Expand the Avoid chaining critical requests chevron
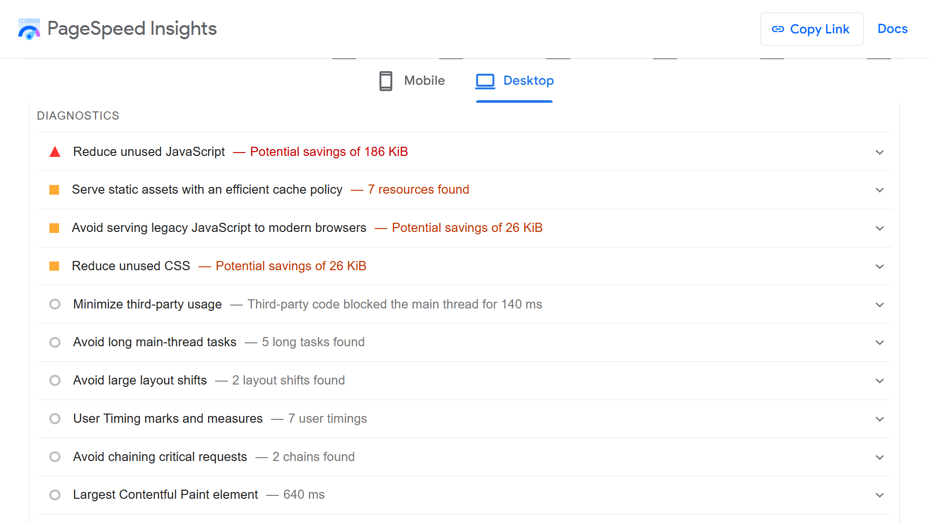 (880, 457)
